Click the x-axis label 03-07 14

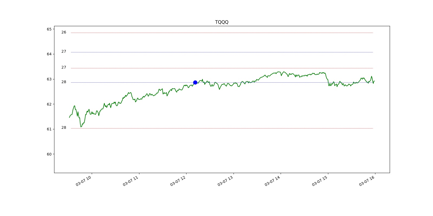tap(273, 181)
